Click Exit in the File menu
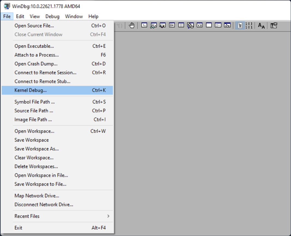Viewport: 291px width, 236px height. coord(19,228)
